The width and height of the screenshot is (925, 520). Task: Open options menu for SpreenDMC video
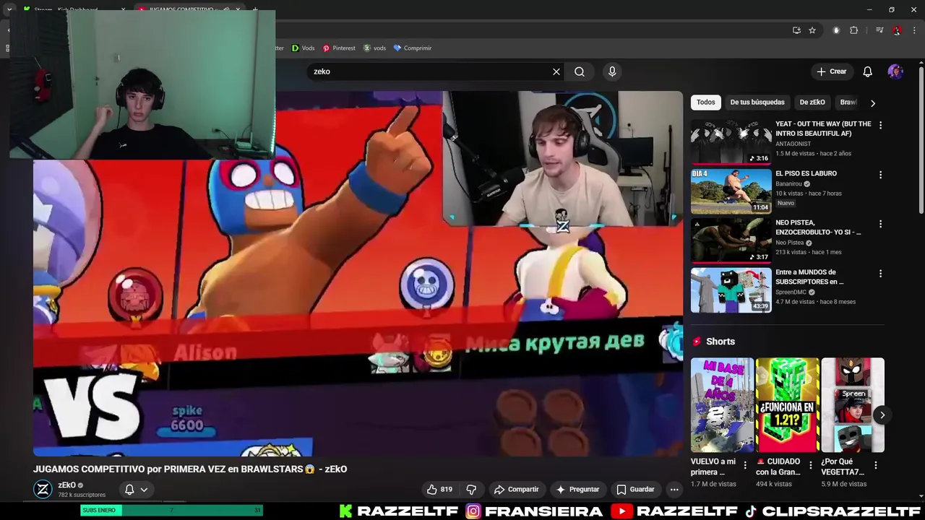coord(880,274)
